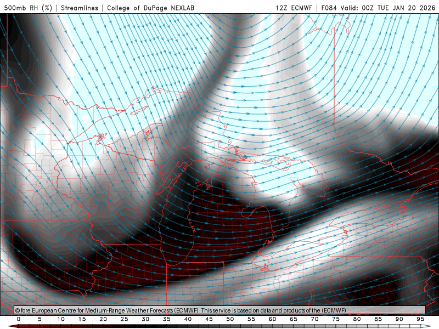Click the "College of DuPage NEXLAB" text
This screenshot has width=439, height=329.
(x=150, y=8)
